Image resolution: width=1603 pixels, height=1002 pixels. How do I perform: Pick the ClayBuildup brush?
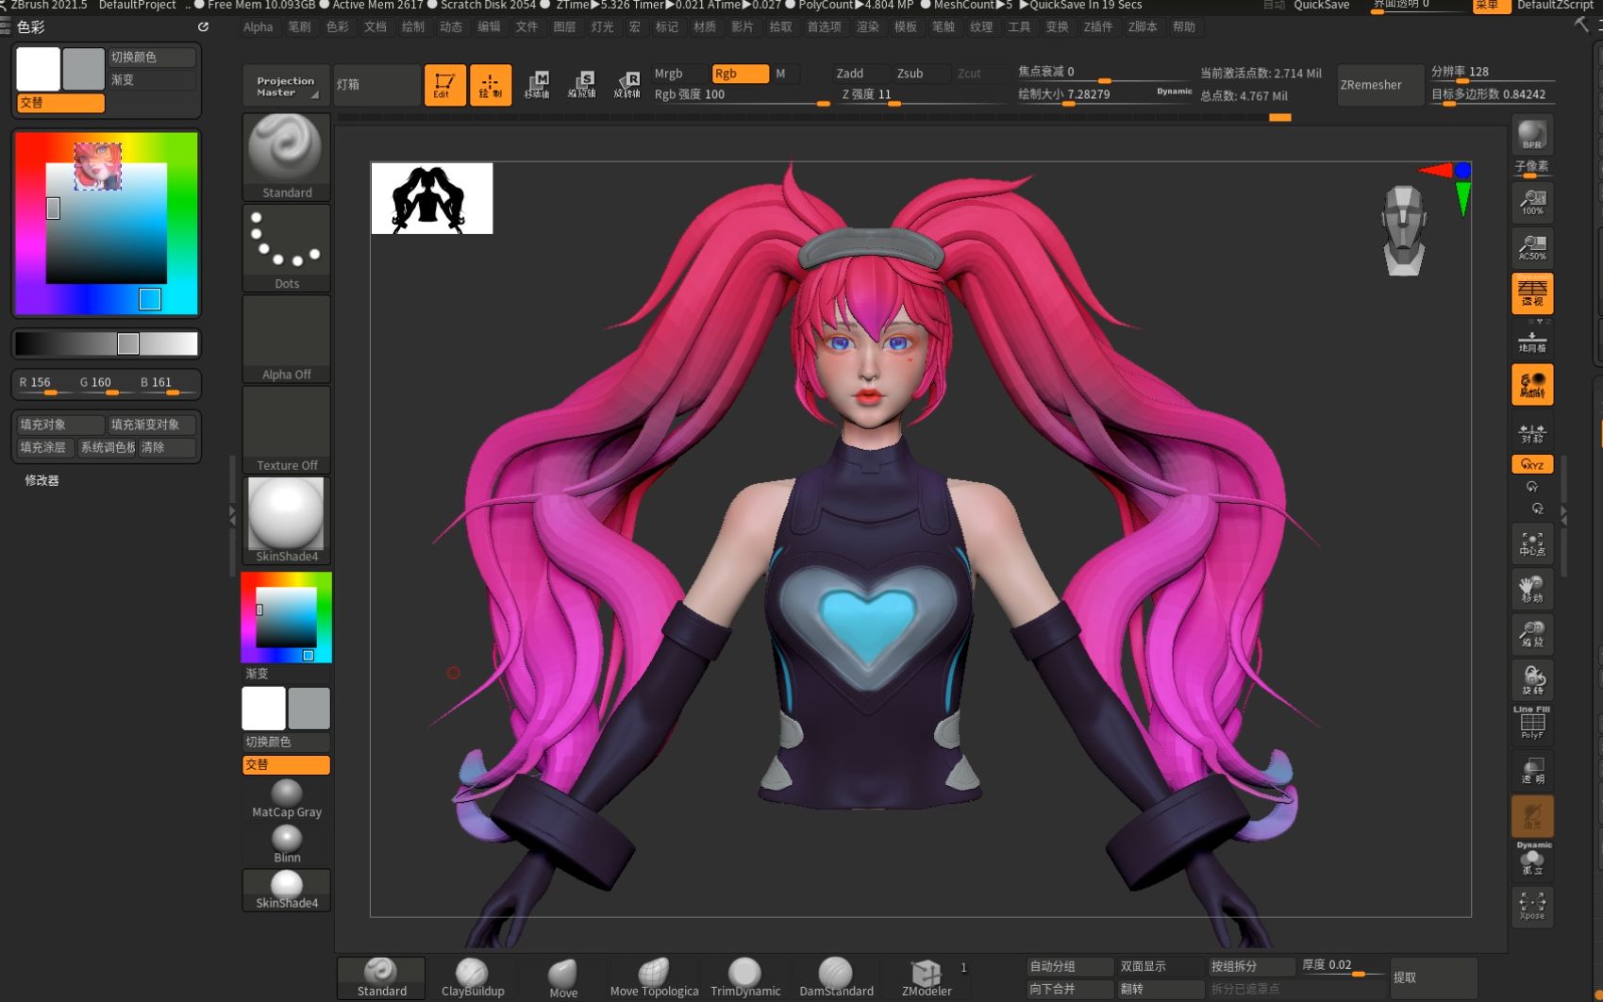pos(473,977)
